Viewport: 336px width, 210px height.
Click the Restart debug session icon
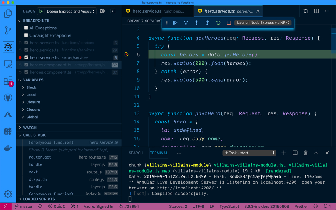(218, 23)
